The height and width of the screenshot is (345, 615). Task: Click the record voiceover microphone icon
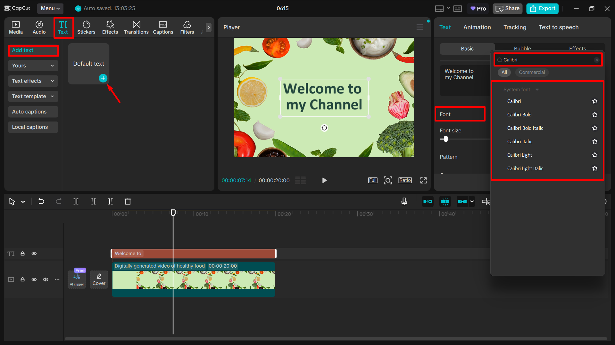click(x=404, y=201)
